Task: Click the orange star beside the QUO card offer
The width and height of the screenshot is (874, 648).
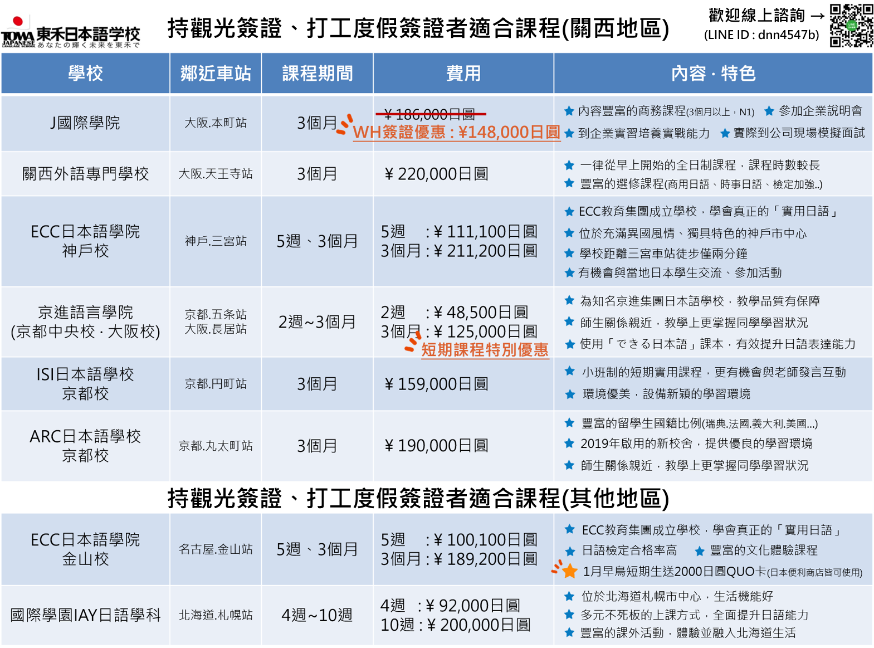Action: [x=569, y=571]
